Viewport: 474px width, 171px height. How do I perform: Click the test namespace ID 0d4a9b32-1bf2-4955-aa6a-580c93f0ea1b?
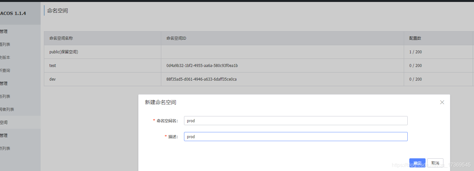(x=202, y=66)
